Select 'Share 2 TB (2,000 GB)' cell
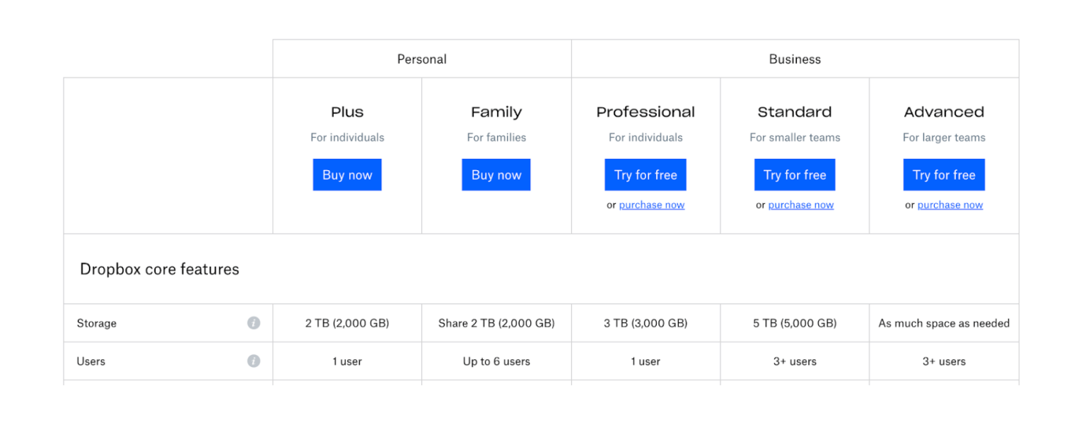Image resolution: width=1086 pixels, height=422 pixels. pos(496,323)
